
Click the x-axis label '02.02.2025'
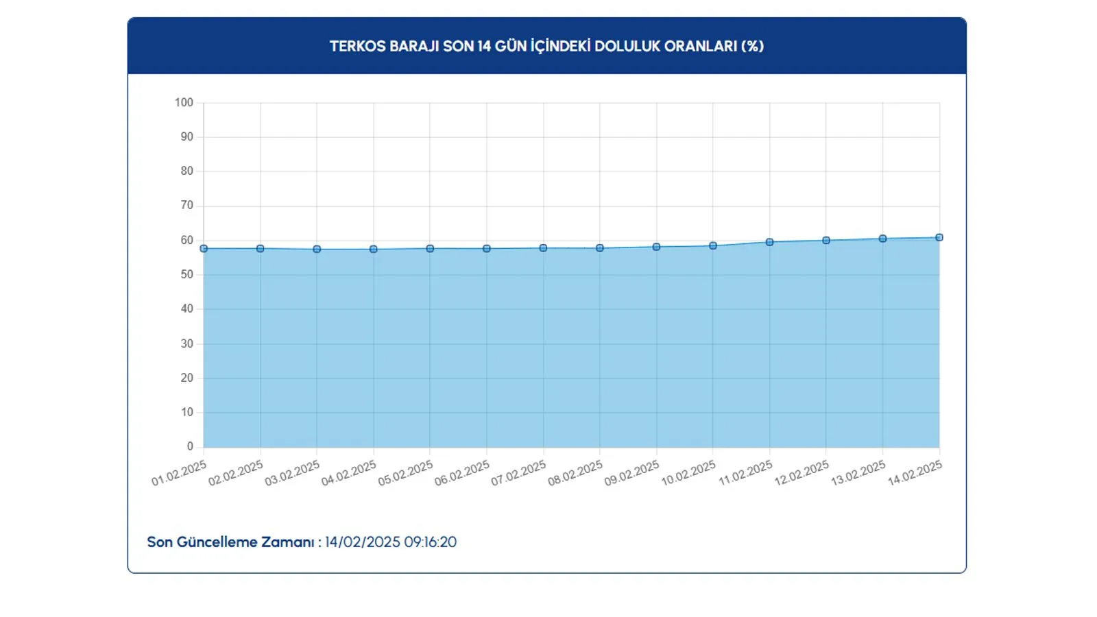pos(236,473)
